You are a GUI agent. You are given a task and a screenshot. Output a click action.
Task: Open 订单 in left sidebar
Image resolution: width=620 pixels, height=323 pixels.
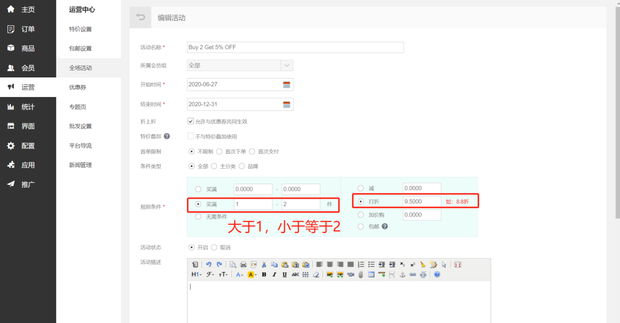pyautogui.click(x=28, y=29)
